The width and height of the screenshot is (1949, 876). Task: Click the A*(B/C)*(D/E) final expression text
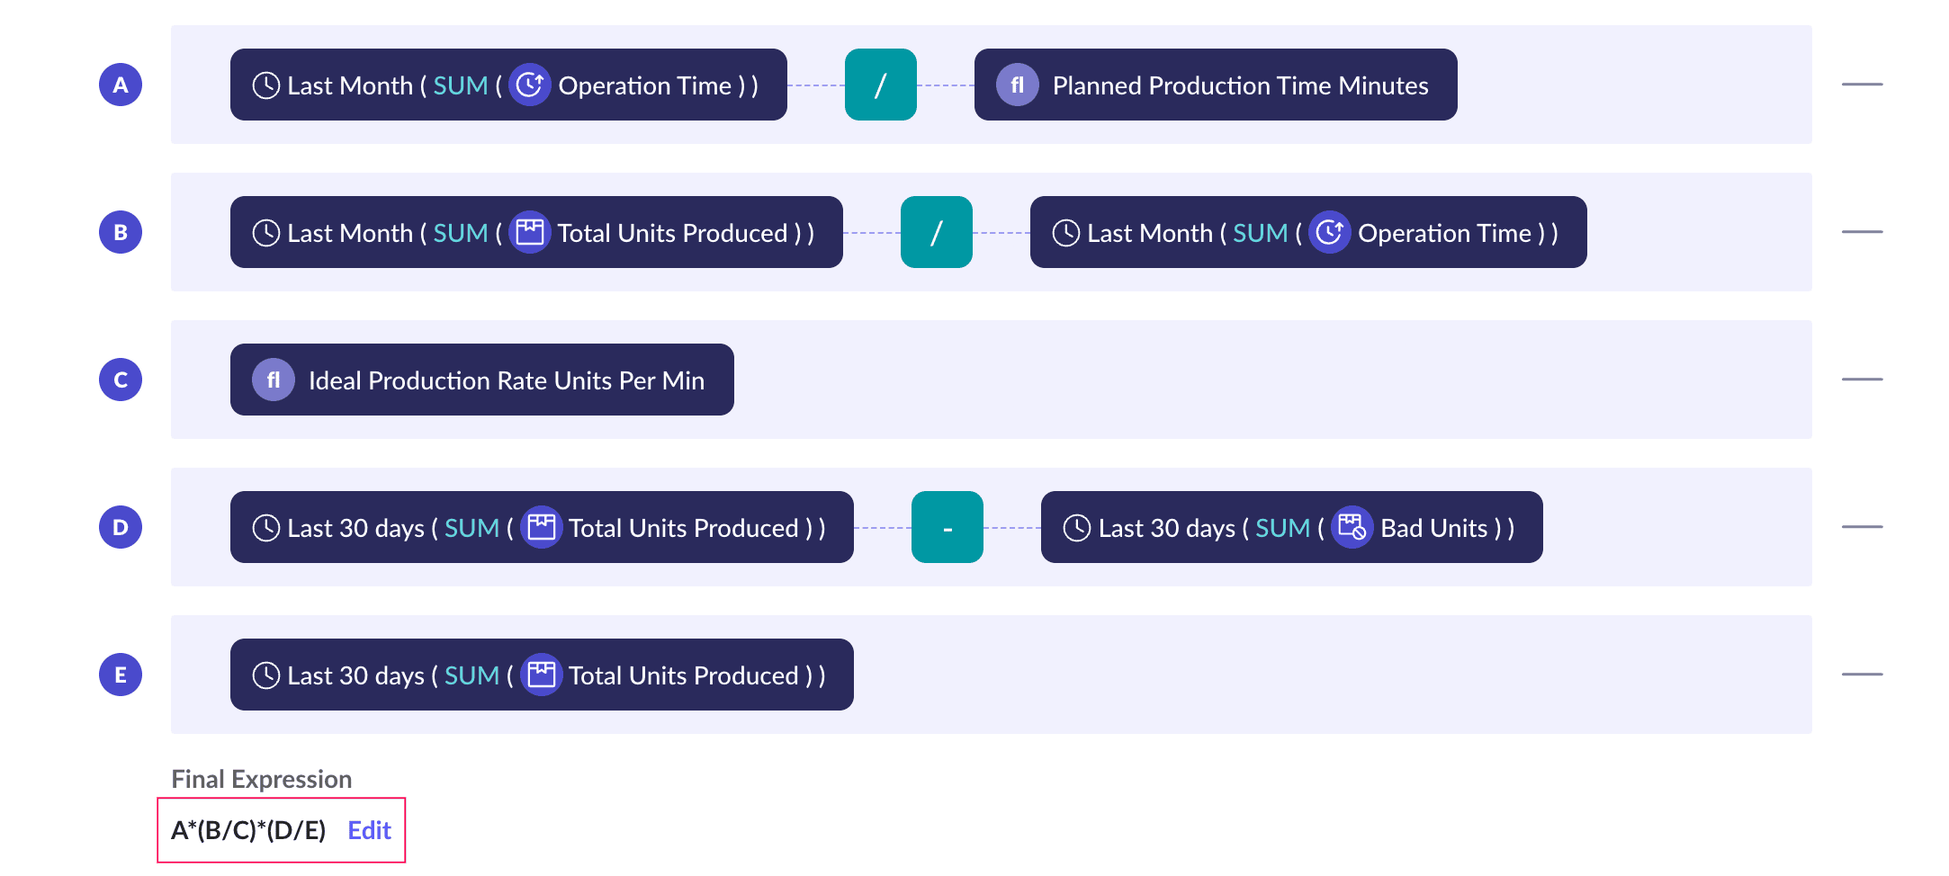click(248, 830)
